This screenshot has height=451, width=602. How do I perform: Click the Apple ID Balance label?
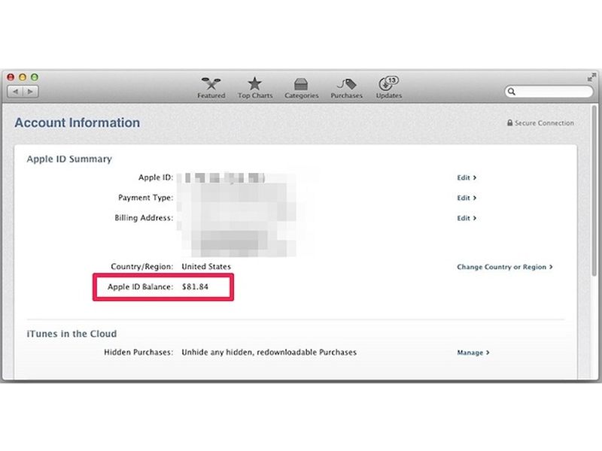(140, 287)
